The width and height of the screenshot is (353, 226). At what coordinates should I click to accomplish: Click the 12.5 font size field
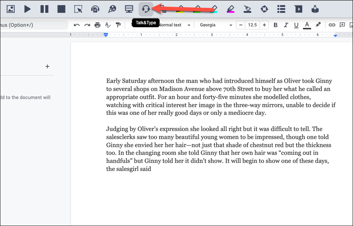(252, 25)
